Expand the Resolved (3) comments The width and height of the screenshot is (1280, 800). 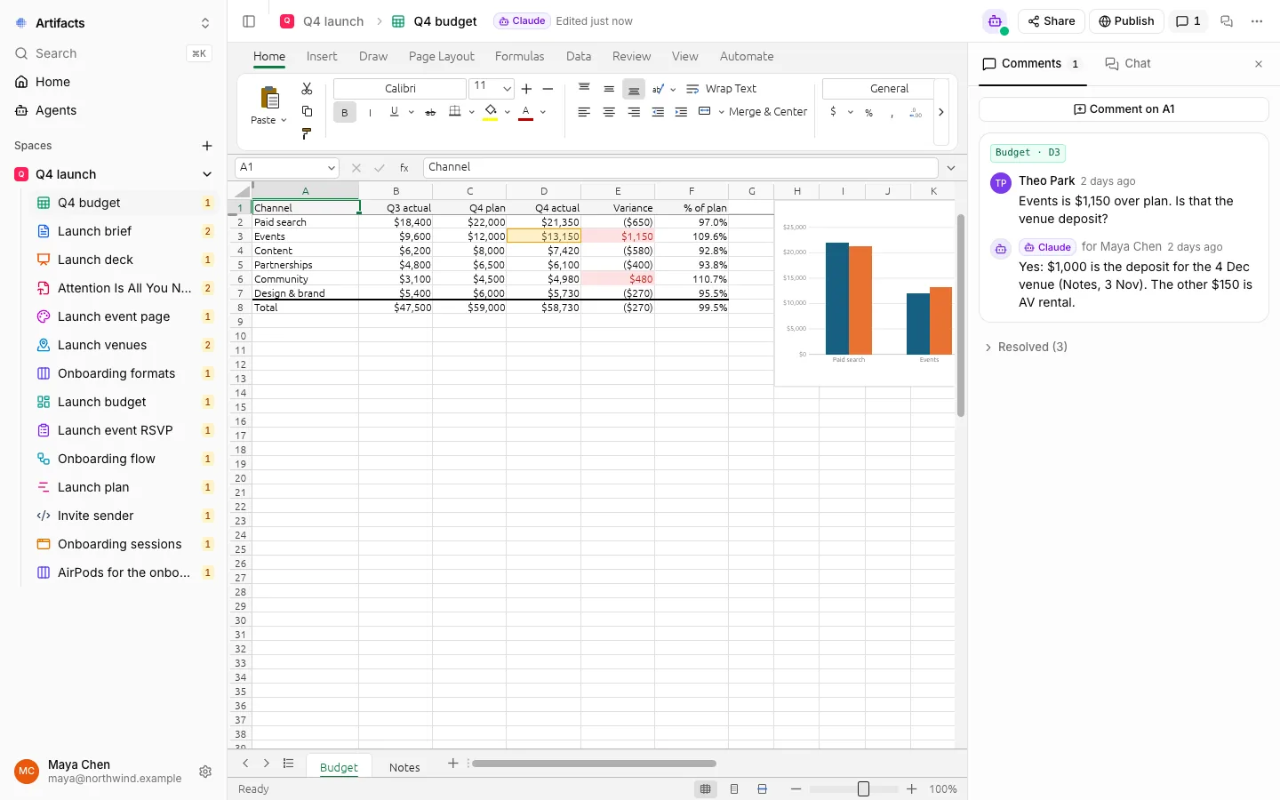pyautogui.click(x=1025, y=347)
